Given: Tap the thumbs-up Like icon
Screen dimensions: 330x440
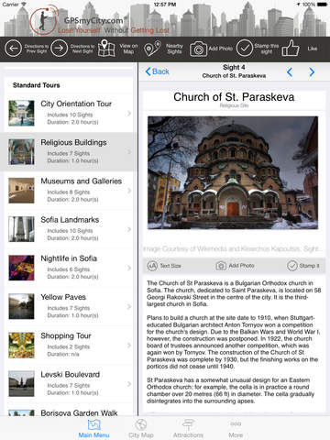Looking at the screenshot, I should pos(291,48).
